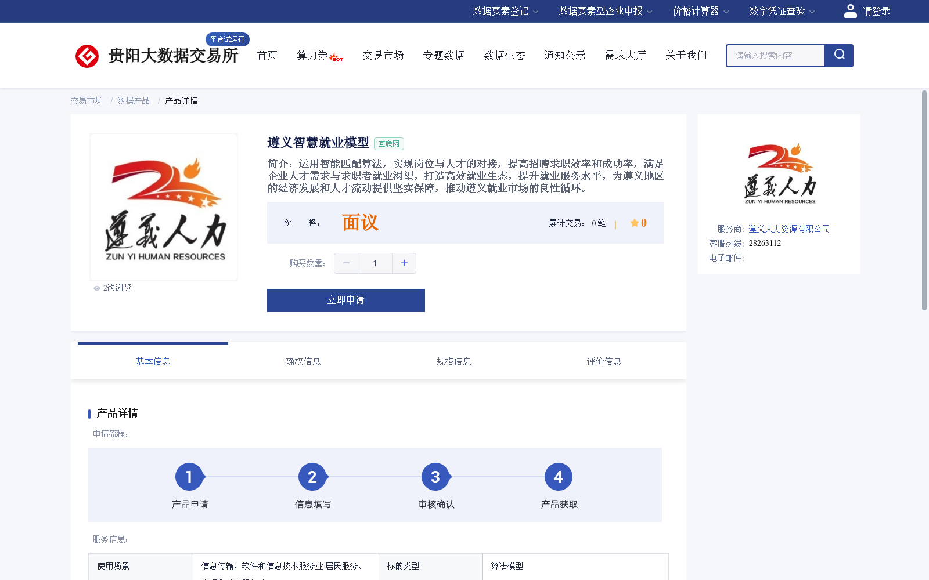Screen dimensions: 929x580
Task: Increase purchase quantity with plus button
Action: tap(404, 263)
